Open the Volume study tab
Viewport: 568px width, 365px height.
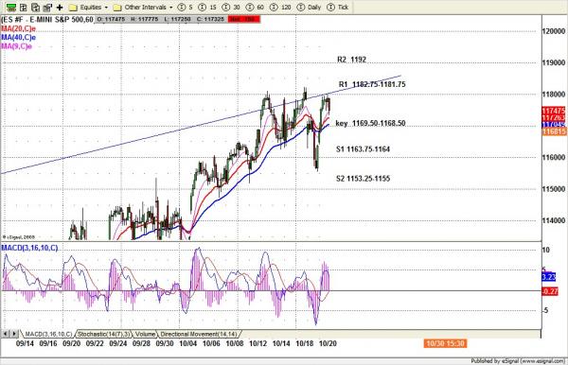click(x=145, y=334)
